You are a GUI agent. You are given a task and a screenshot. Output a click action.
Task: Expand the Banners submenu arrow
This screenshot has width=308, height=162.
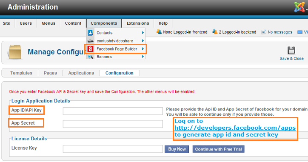[x=143, y=57]
